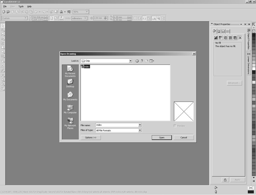Image resolution: width=256 pixels, height=195 pixels.
Task: Select the Fill bucket tool
Action: (2, 84)
